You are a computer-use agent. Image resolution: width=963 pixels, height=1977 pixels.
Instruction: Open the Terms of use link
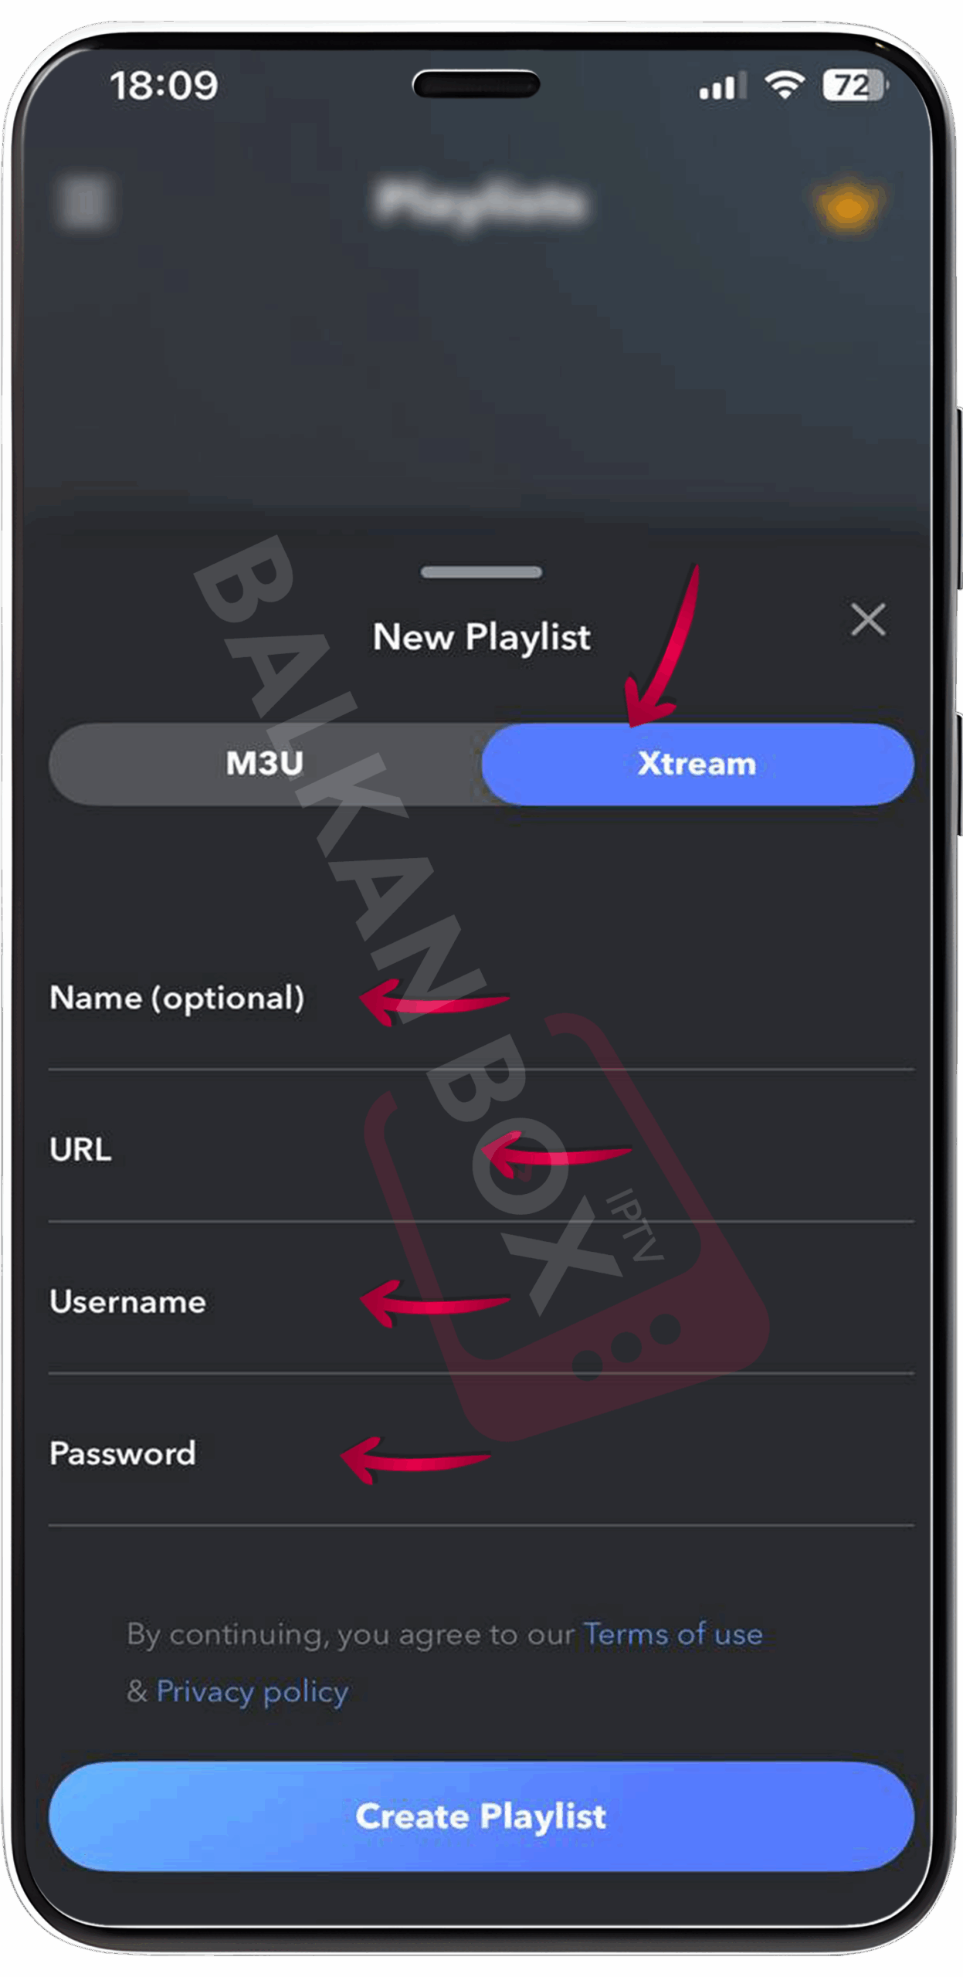pyautogui.click(x=673, y=1633)
